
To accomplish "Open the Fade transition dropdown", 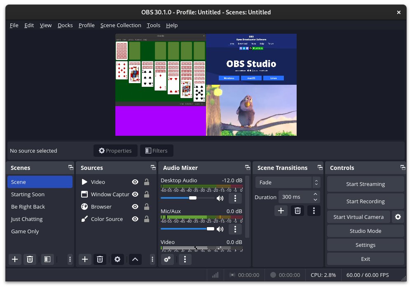I will point(288,183).
